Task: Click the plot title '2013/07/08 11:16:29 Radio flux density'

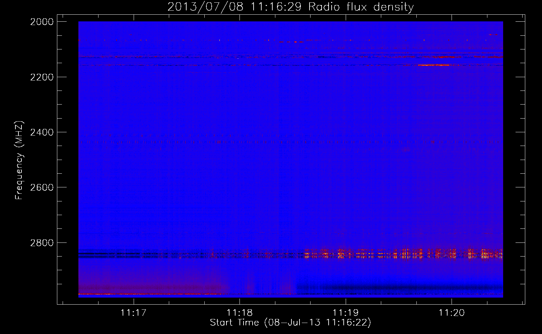Action: click(290, 7)
